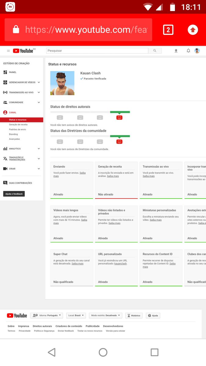Viewport: 206px width, 366px height.
Task: Click the Comunidade people icon
Action: click(x=5, y=102)
